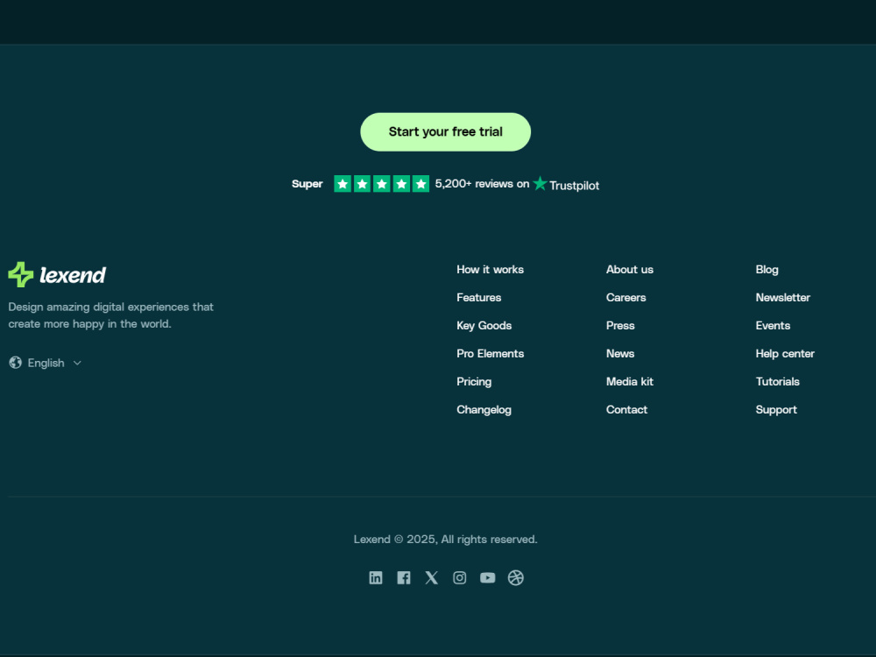
Task: Click Start your free trial button
Action: coord(445,132)
